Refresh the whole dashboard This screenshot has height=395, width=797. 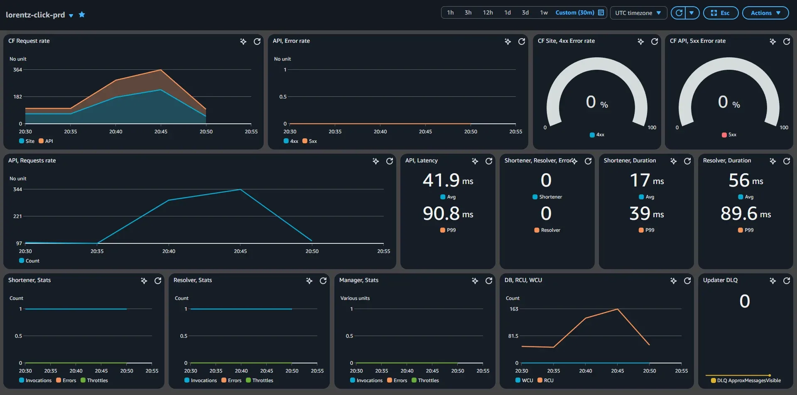pyautogui.click(x=679, y=13)
